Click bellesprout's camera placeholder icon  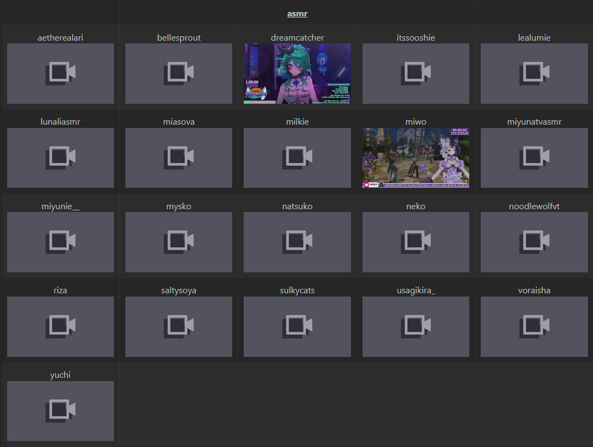coord(178,73)
